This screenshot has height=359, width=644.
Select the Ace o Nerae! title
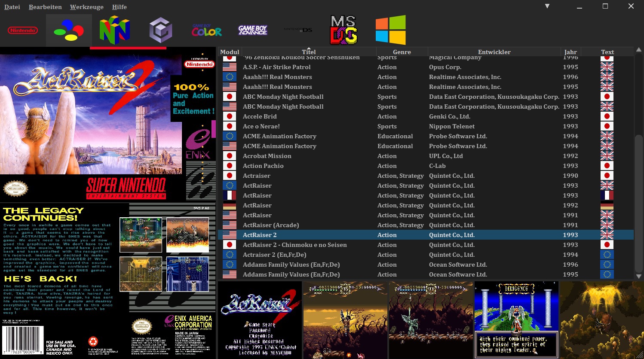point(261,126)
